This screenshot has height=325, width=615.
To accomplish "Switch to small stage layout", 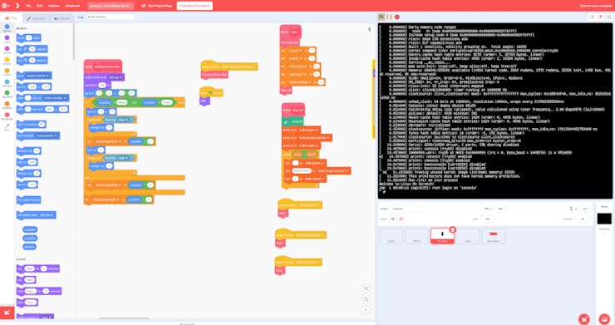I will pyautogui.click(x=592, y=17).
